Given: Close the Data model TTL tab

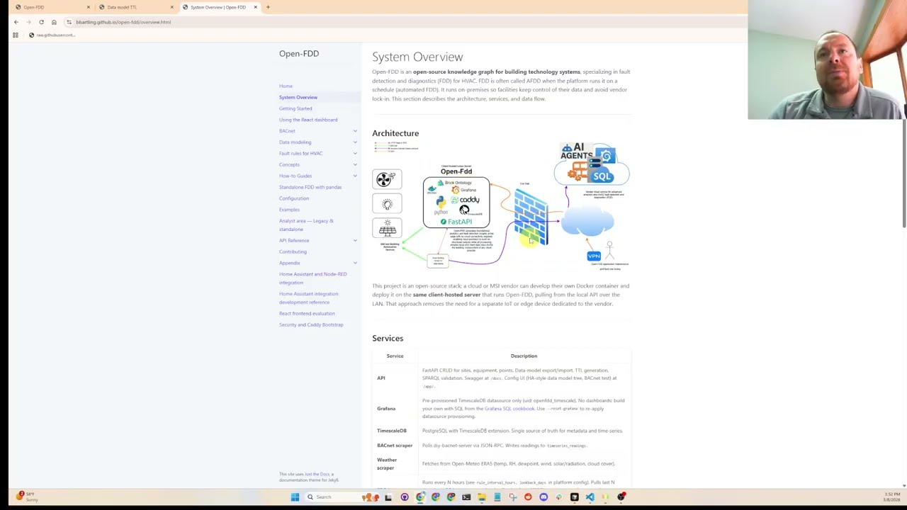Looking at the screenshot, I should (171, 7).
